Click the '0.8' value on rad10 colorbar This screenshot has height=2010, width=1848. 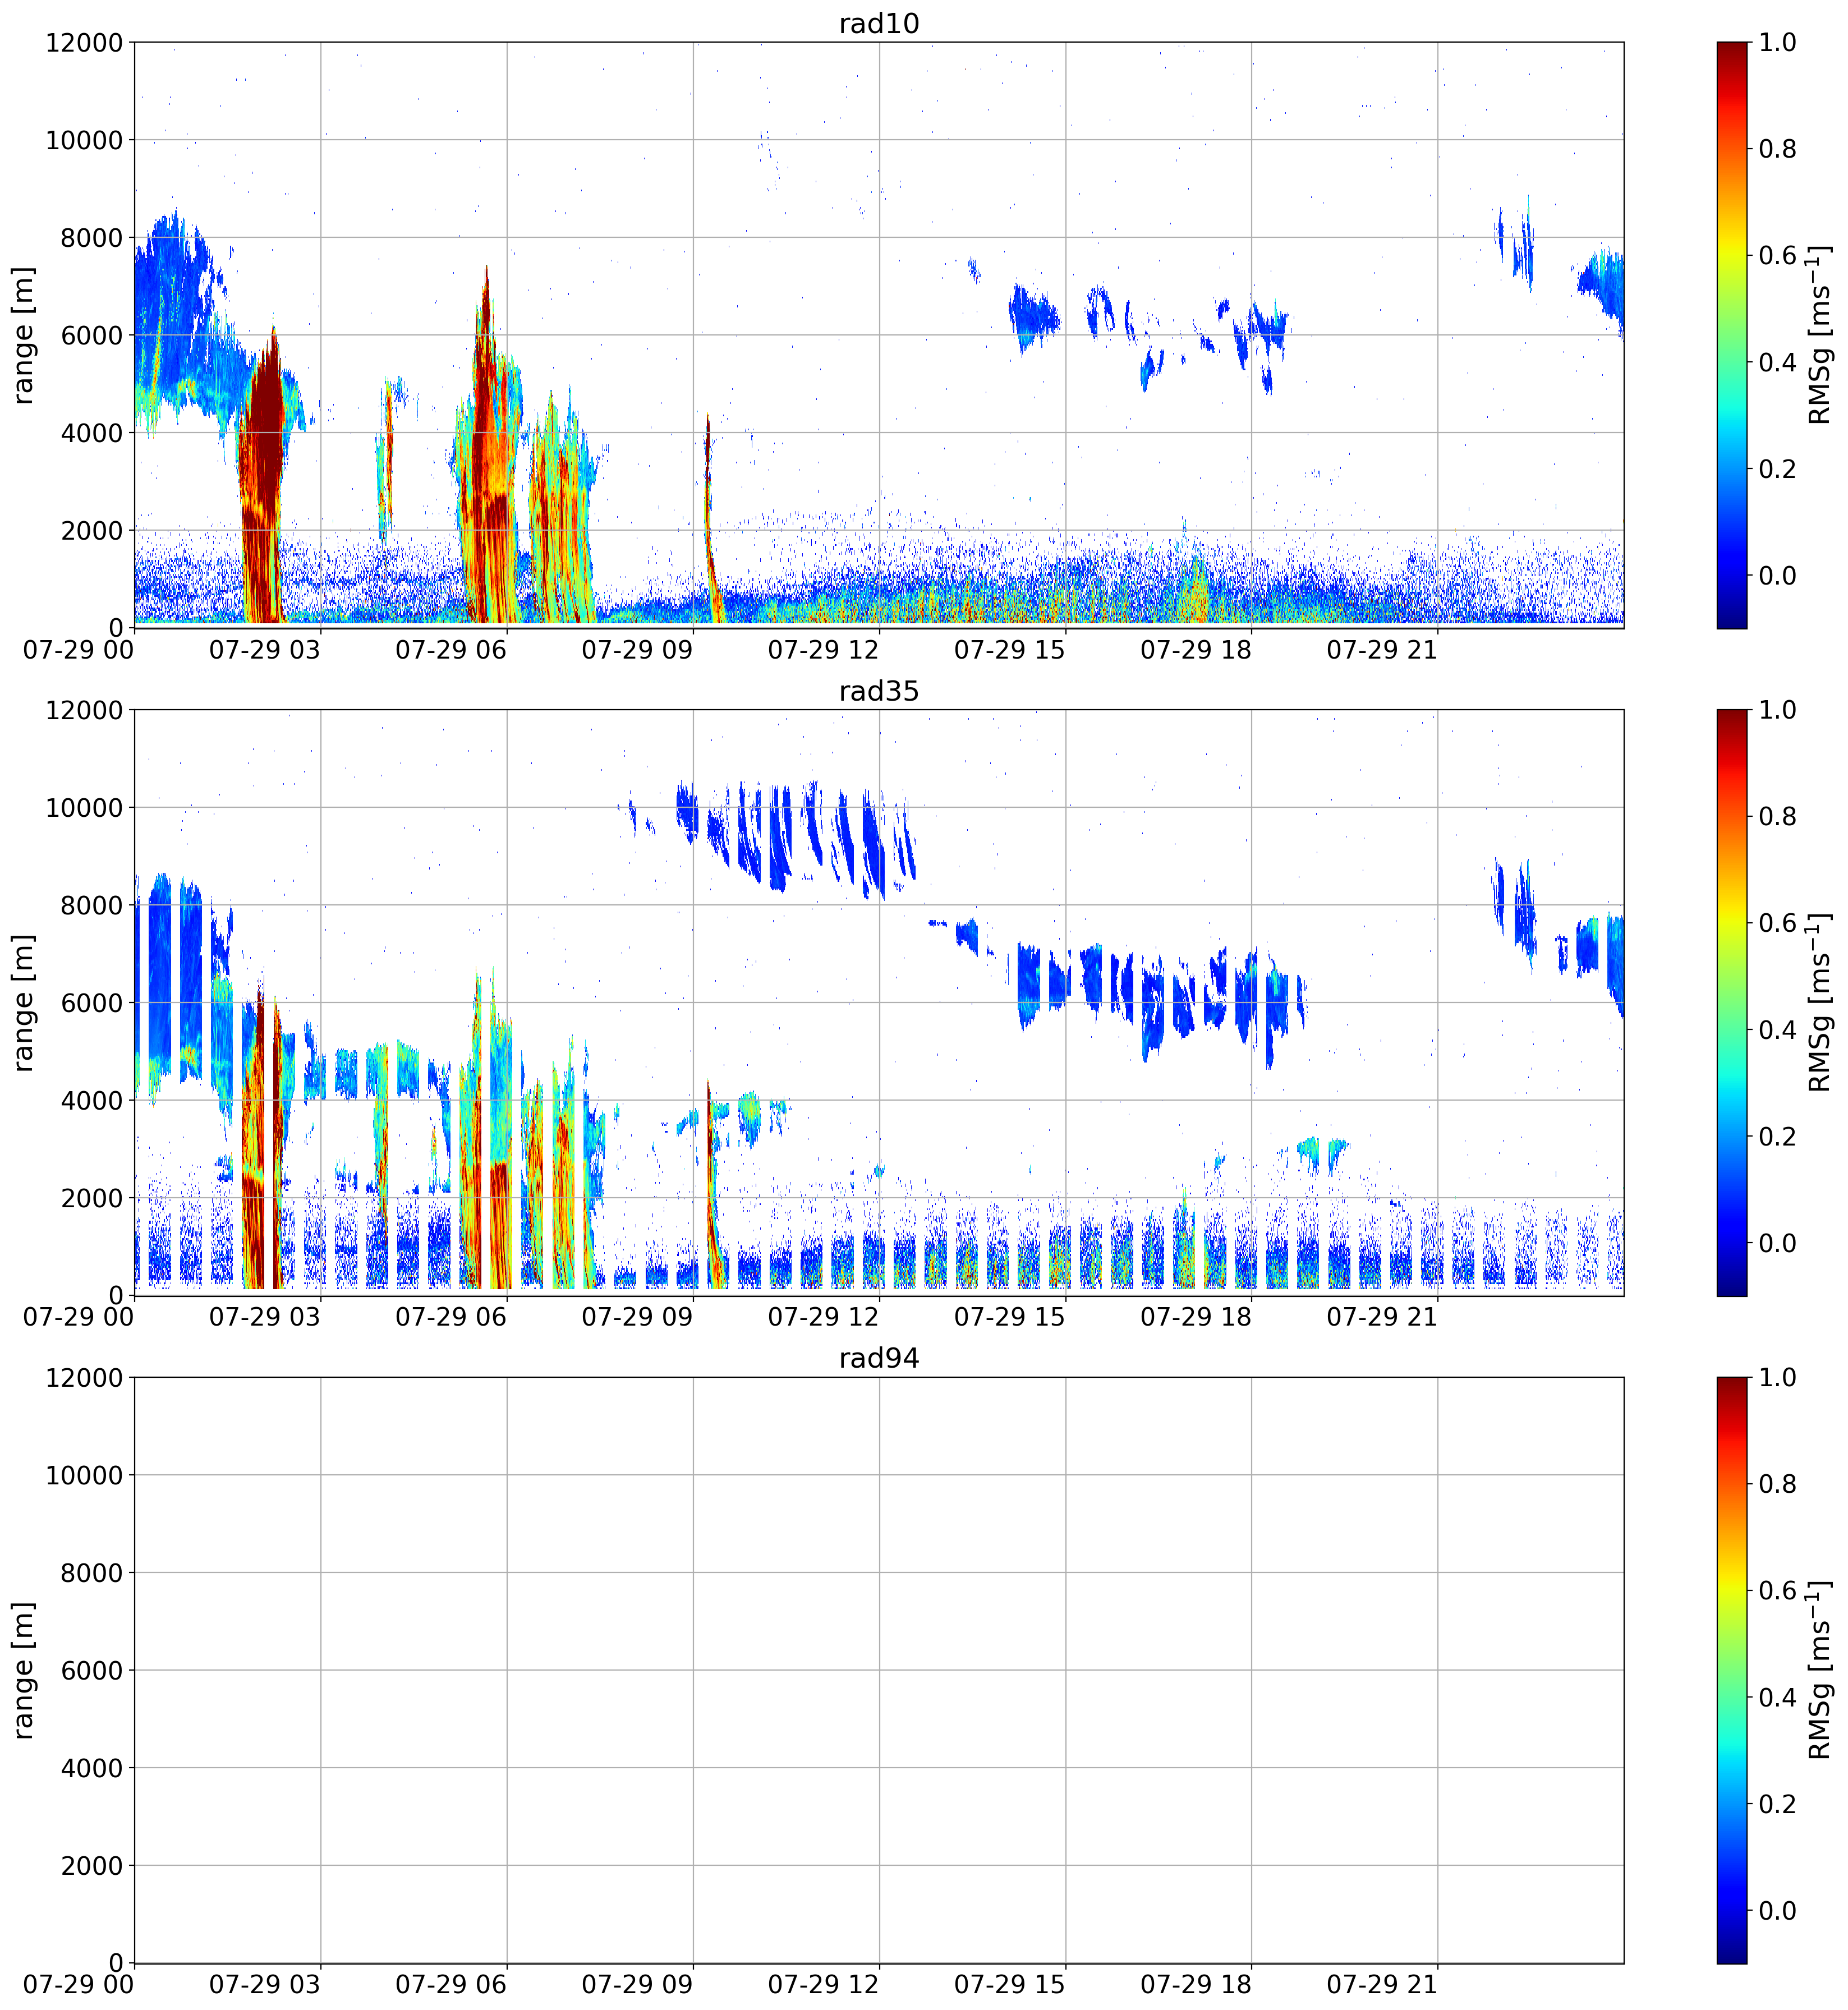tap(1778, 149)
